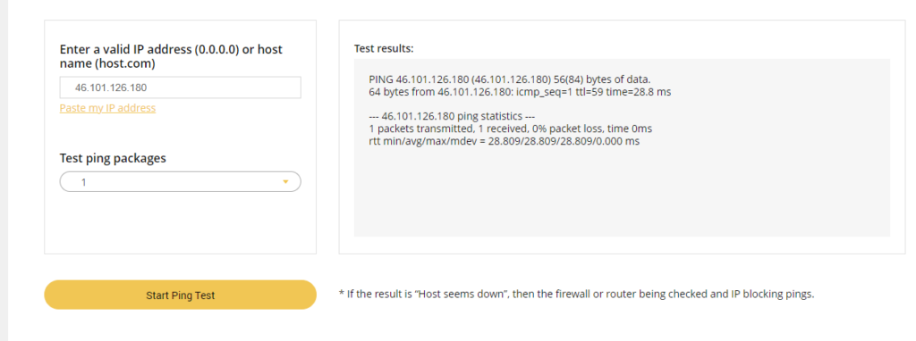The image size is (916, 341).
Task: Click the Paste my IP address link
Action: [x=107, y=108]
